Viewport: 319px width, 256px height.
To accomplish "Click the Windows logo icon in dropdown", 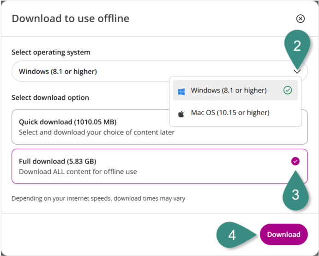I will coord(182,91).
